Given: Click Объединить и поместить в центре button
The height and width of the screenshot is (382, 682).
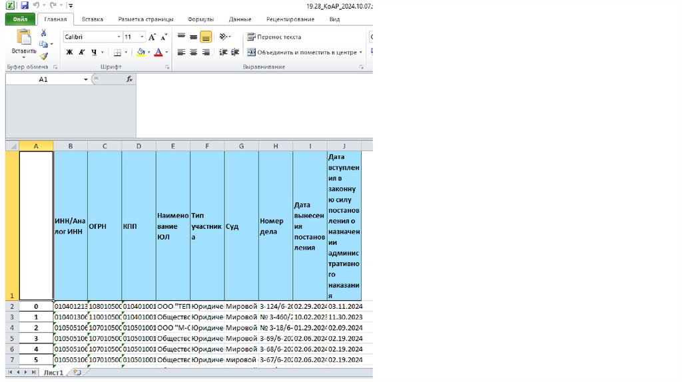Looking at the screenshot, I should pos(302,53).
